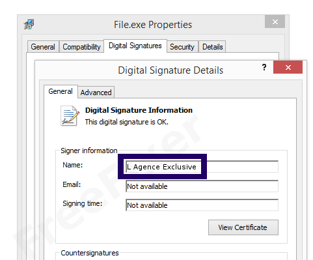Click the signer Name field
This screenshot has width=313, height=260.
[202, 167]
